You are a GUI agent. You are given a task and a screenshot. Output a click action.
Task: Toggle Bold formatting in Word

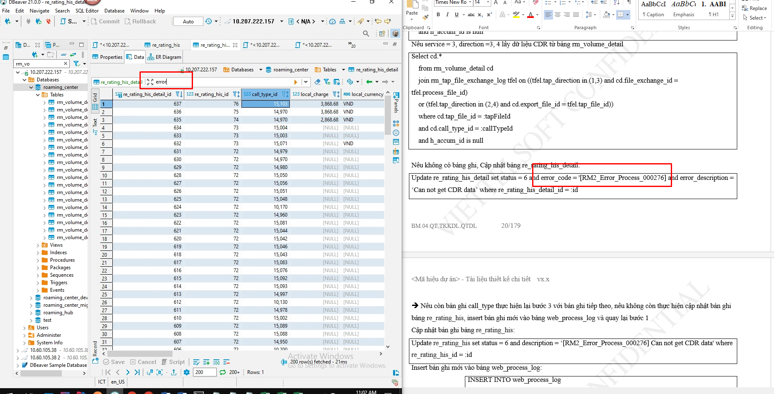[x=438, y=15]
